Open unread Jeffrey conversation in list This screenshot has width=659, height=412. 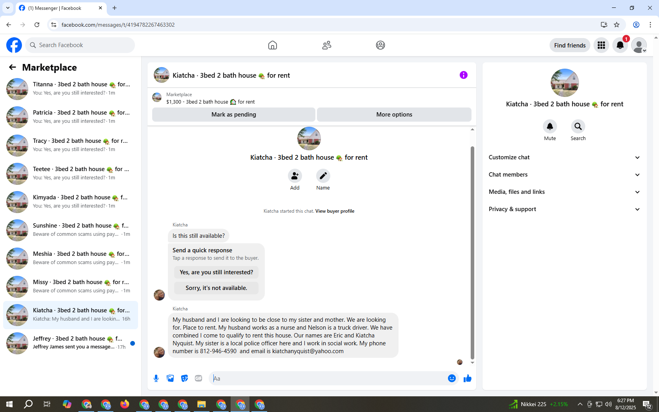[71, 343]
